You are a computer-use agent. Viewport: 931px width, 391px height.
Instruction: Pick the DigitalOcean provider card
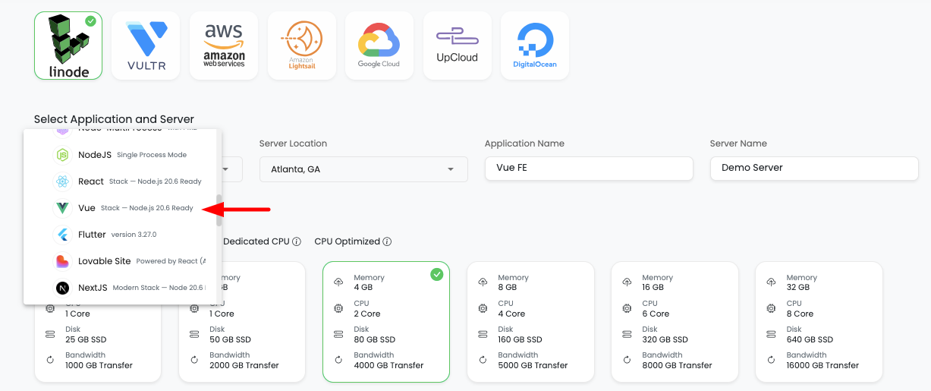click(535, 46)
